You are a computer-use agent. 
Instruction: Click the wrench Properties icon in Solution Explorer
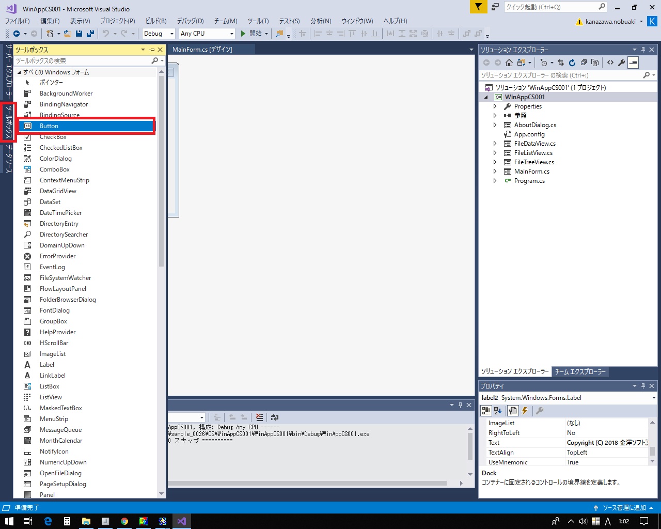622,63
